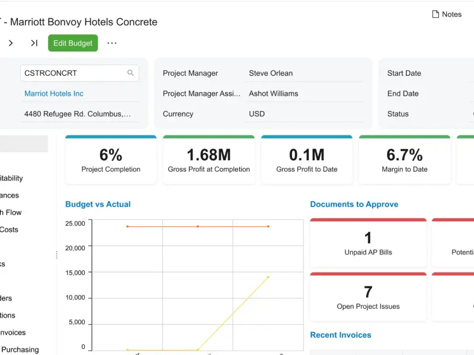Jump to the last record arrow

[34, 43]
